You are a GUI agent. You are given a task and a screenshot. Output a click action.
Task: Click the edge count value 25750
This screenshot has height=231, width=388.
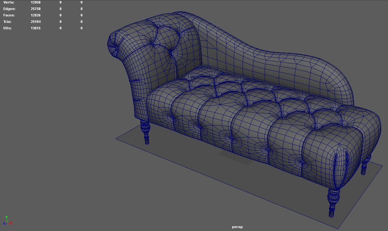(36, 9)
